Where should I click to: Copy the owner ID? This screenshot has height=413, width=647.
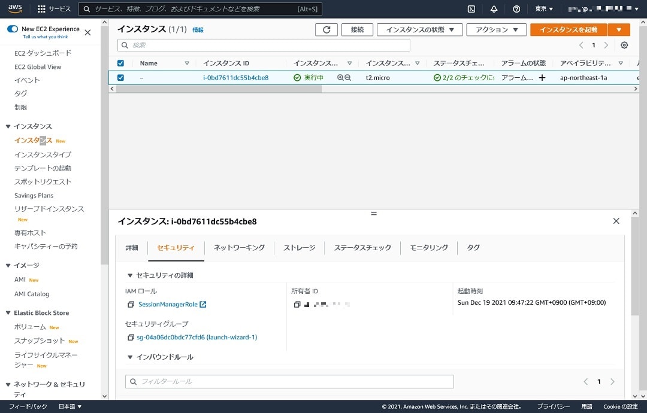click(297, 305)
